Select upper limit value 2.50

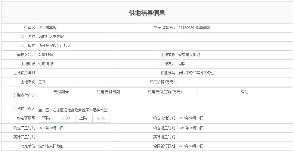click(101, 118)
